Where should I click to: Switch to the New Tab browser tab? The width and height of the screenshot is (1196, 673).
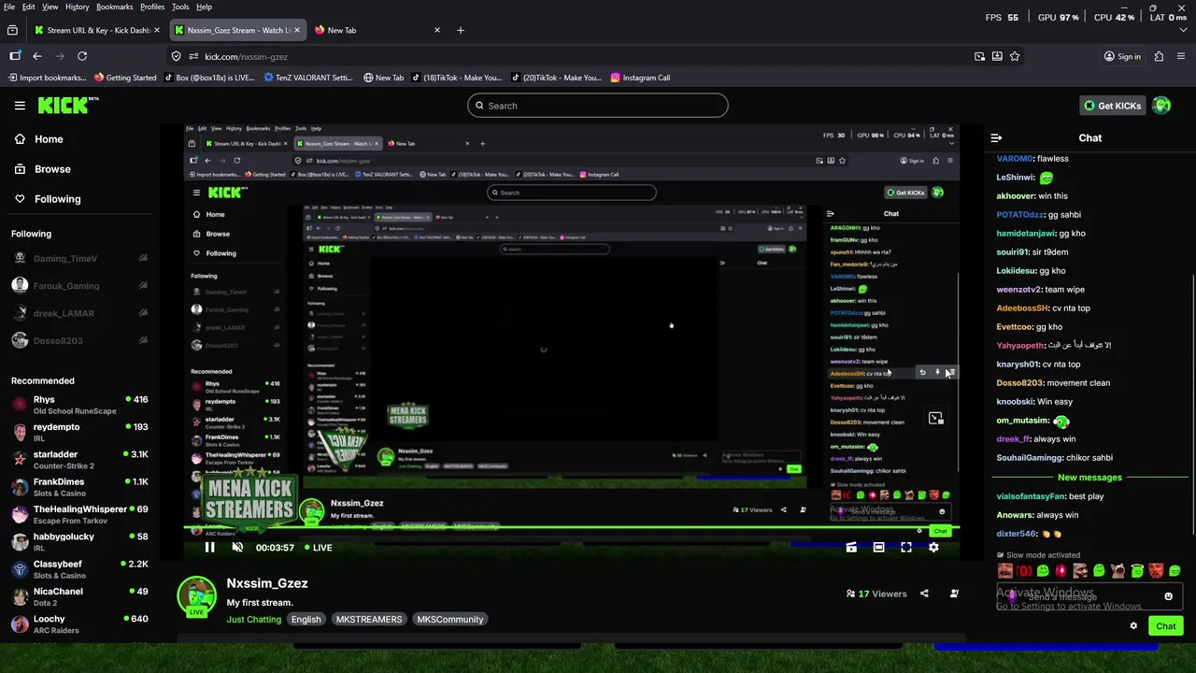[x=377, y=30]
